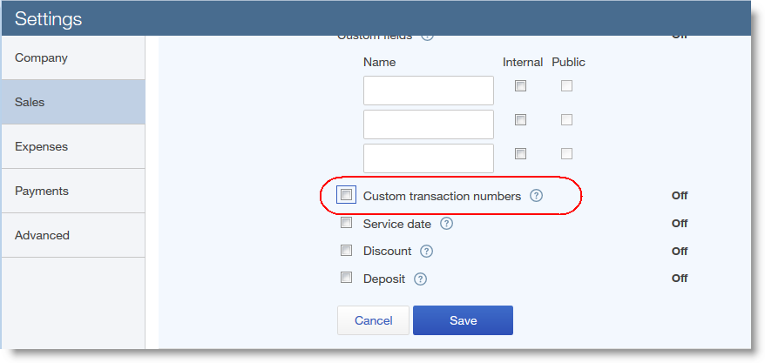The width and height of the screenshot is (765, 363).
Task: Tick Internal checkbox for first custom field
Action: pyautogui.click(x=521, y=86)
